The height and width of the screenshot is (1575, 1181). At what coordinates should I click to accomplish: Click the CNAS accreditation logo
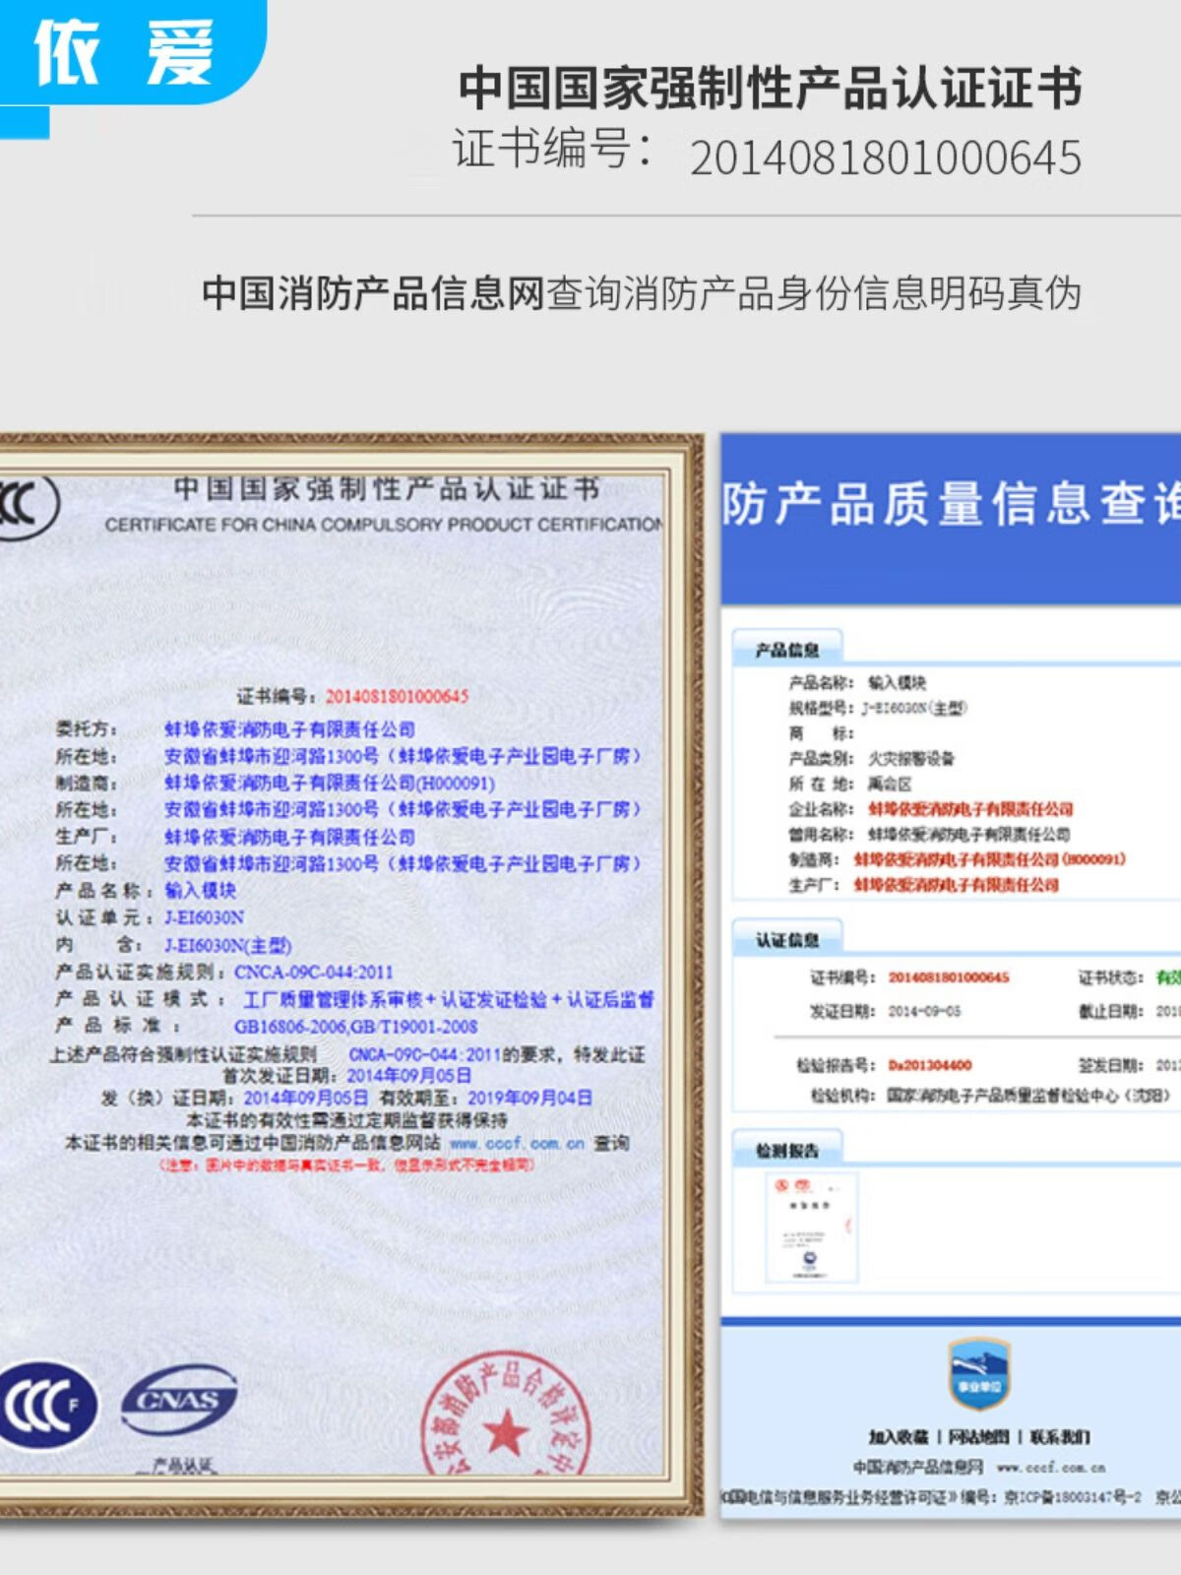coord(179,1400)
